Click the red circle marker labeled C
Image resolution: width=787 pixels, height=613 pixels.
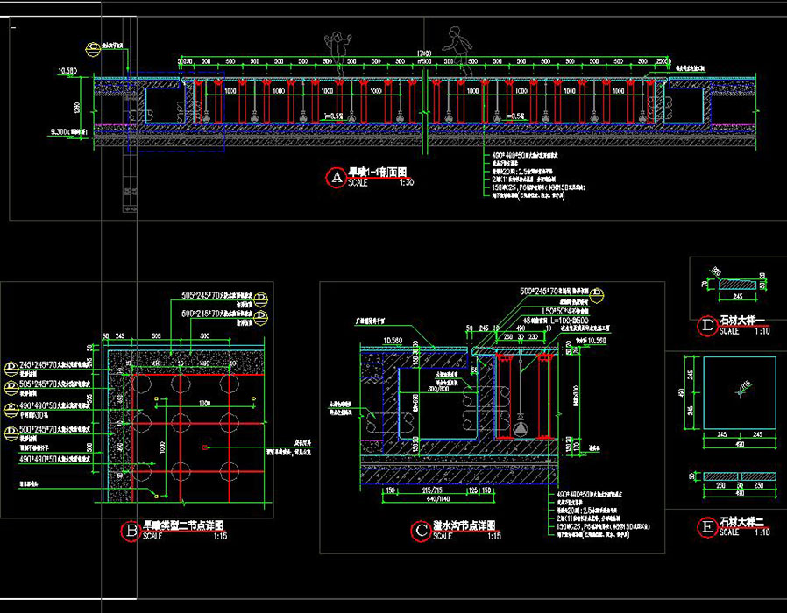pos(420,530)
